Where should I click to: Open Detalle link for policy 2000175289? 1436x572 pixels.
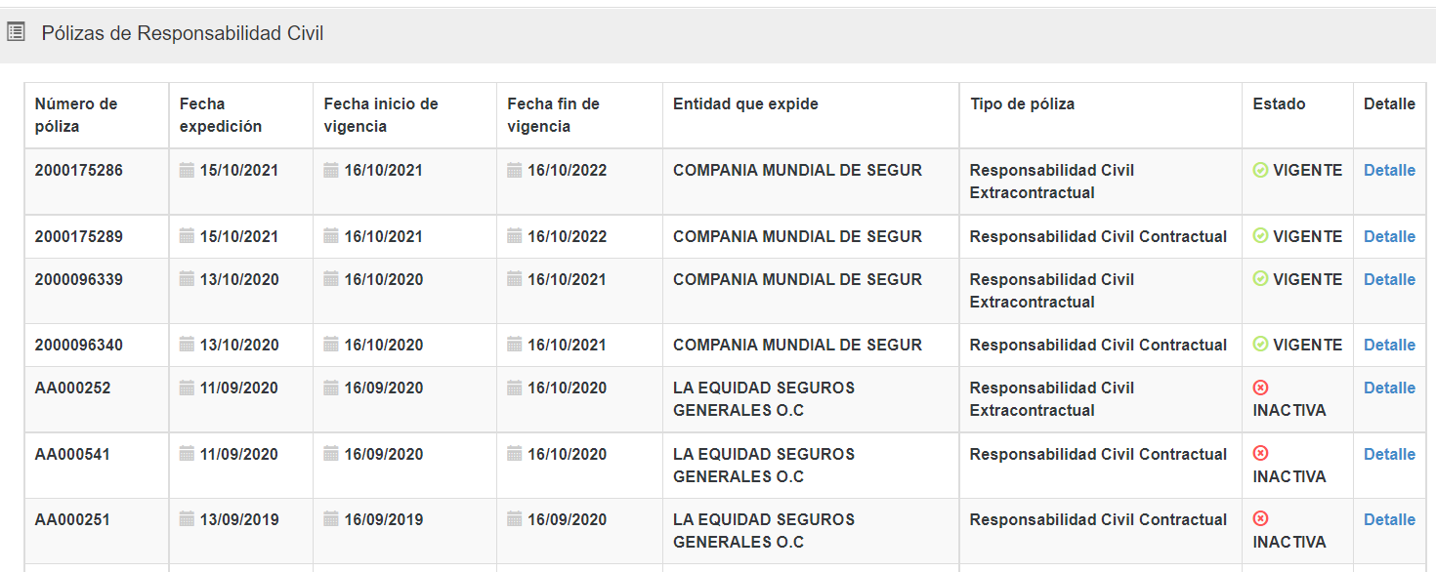[1389, 236]
